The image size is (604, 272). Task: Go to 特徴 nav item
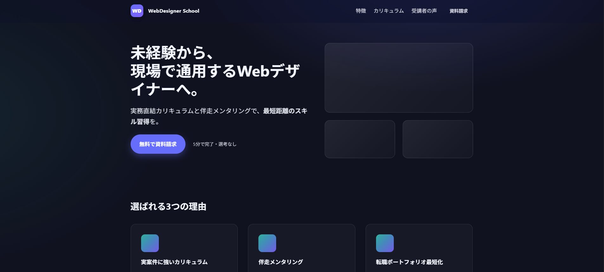coord(361,11)
